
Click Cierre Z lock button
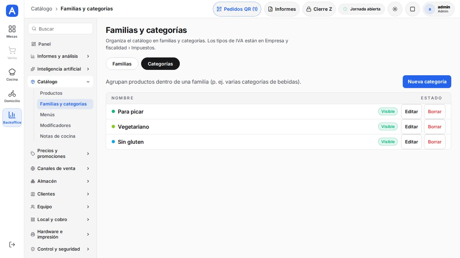click(319, 9)
